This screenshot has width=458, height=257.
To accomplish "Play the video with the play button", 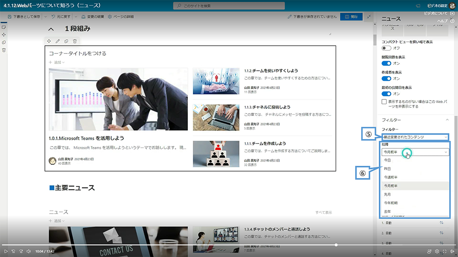I will click(x=6, y=251).
